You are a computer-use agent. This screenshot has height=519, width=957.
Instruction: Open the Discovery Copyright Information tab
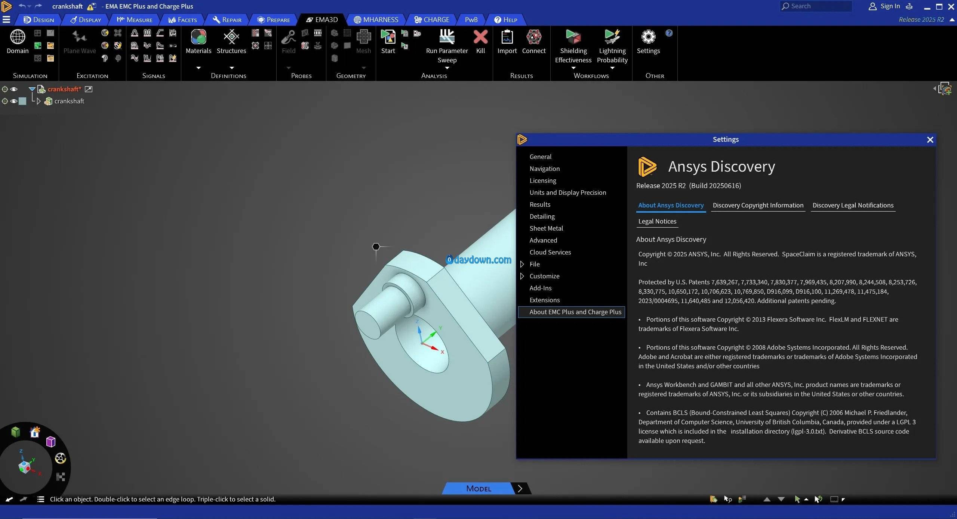(x=758, y=205)
